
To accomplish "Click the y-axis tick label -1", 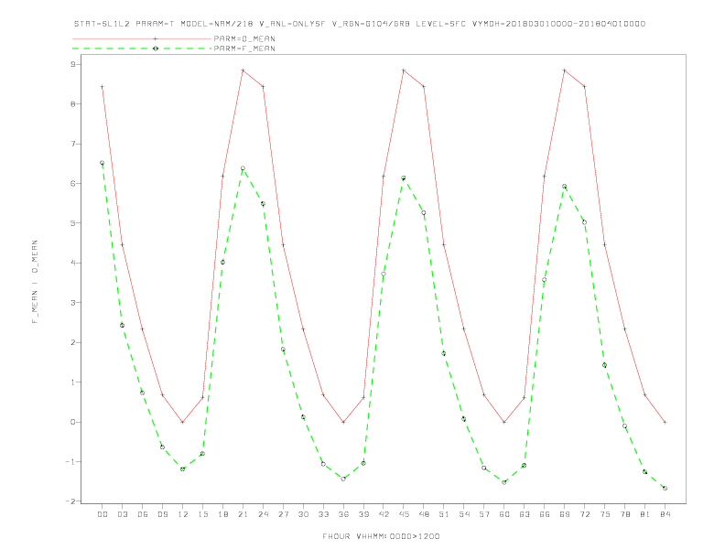I will [70, 461].
